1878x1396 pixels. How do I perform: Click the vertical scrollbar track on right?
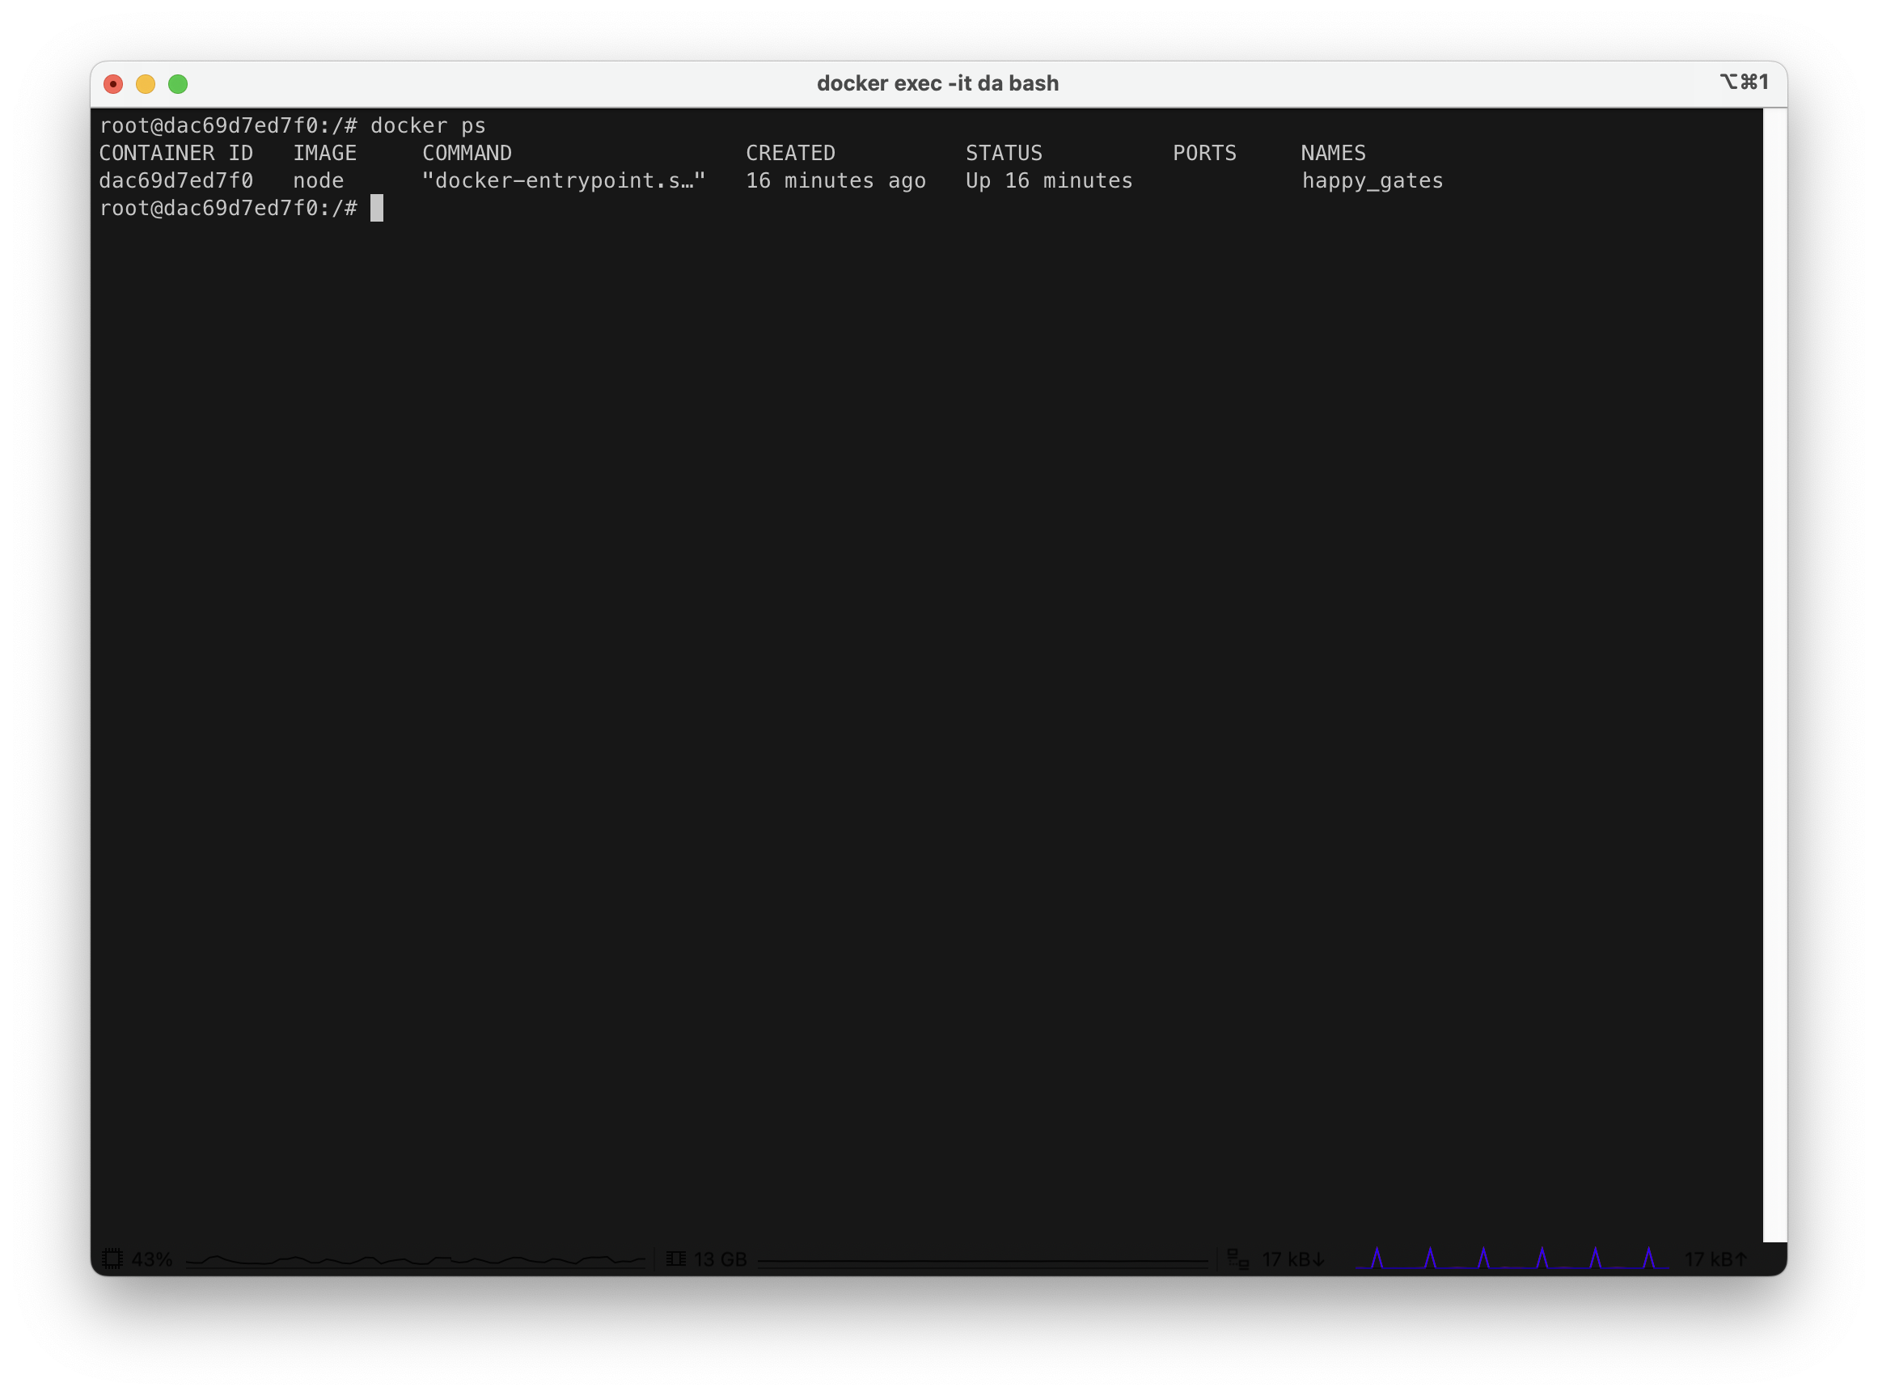pyautogui.click(x=1774, y=676)
